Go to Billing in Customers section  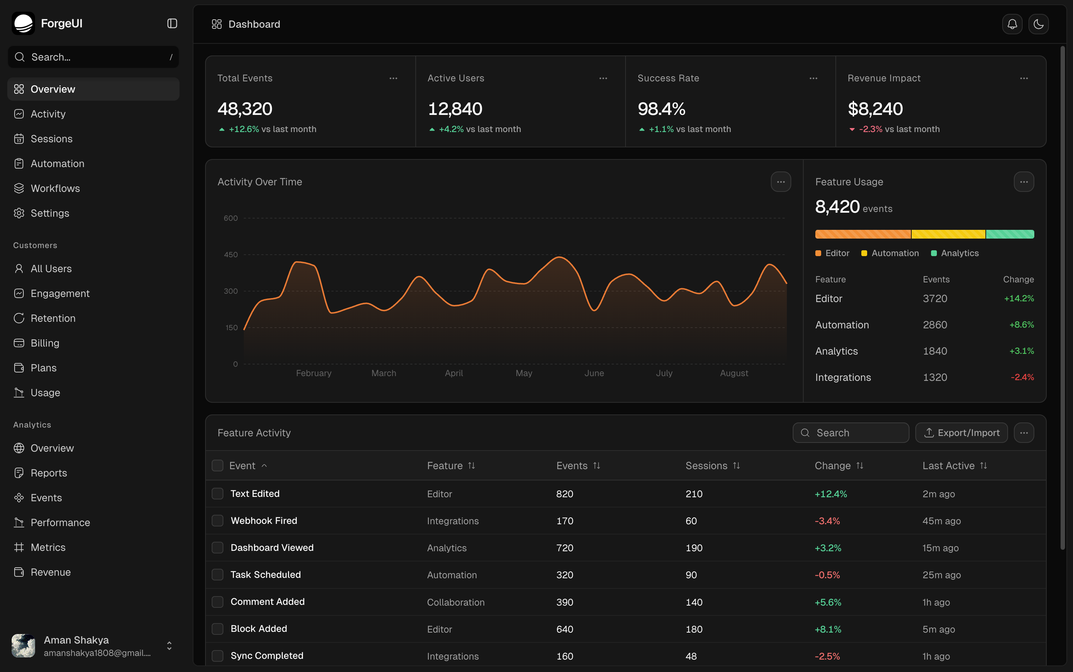45,343
